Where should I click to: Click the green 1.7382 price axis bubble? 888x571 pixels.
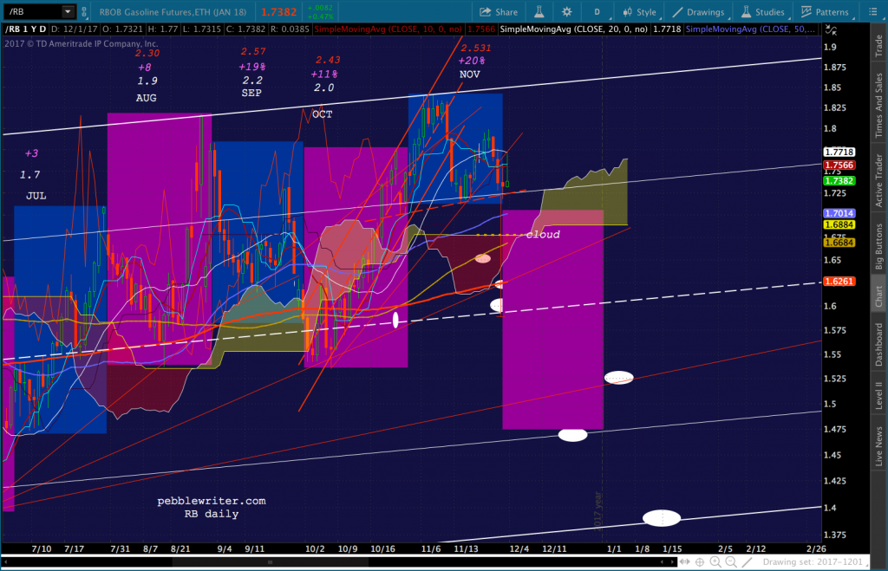tap(839, 180)
